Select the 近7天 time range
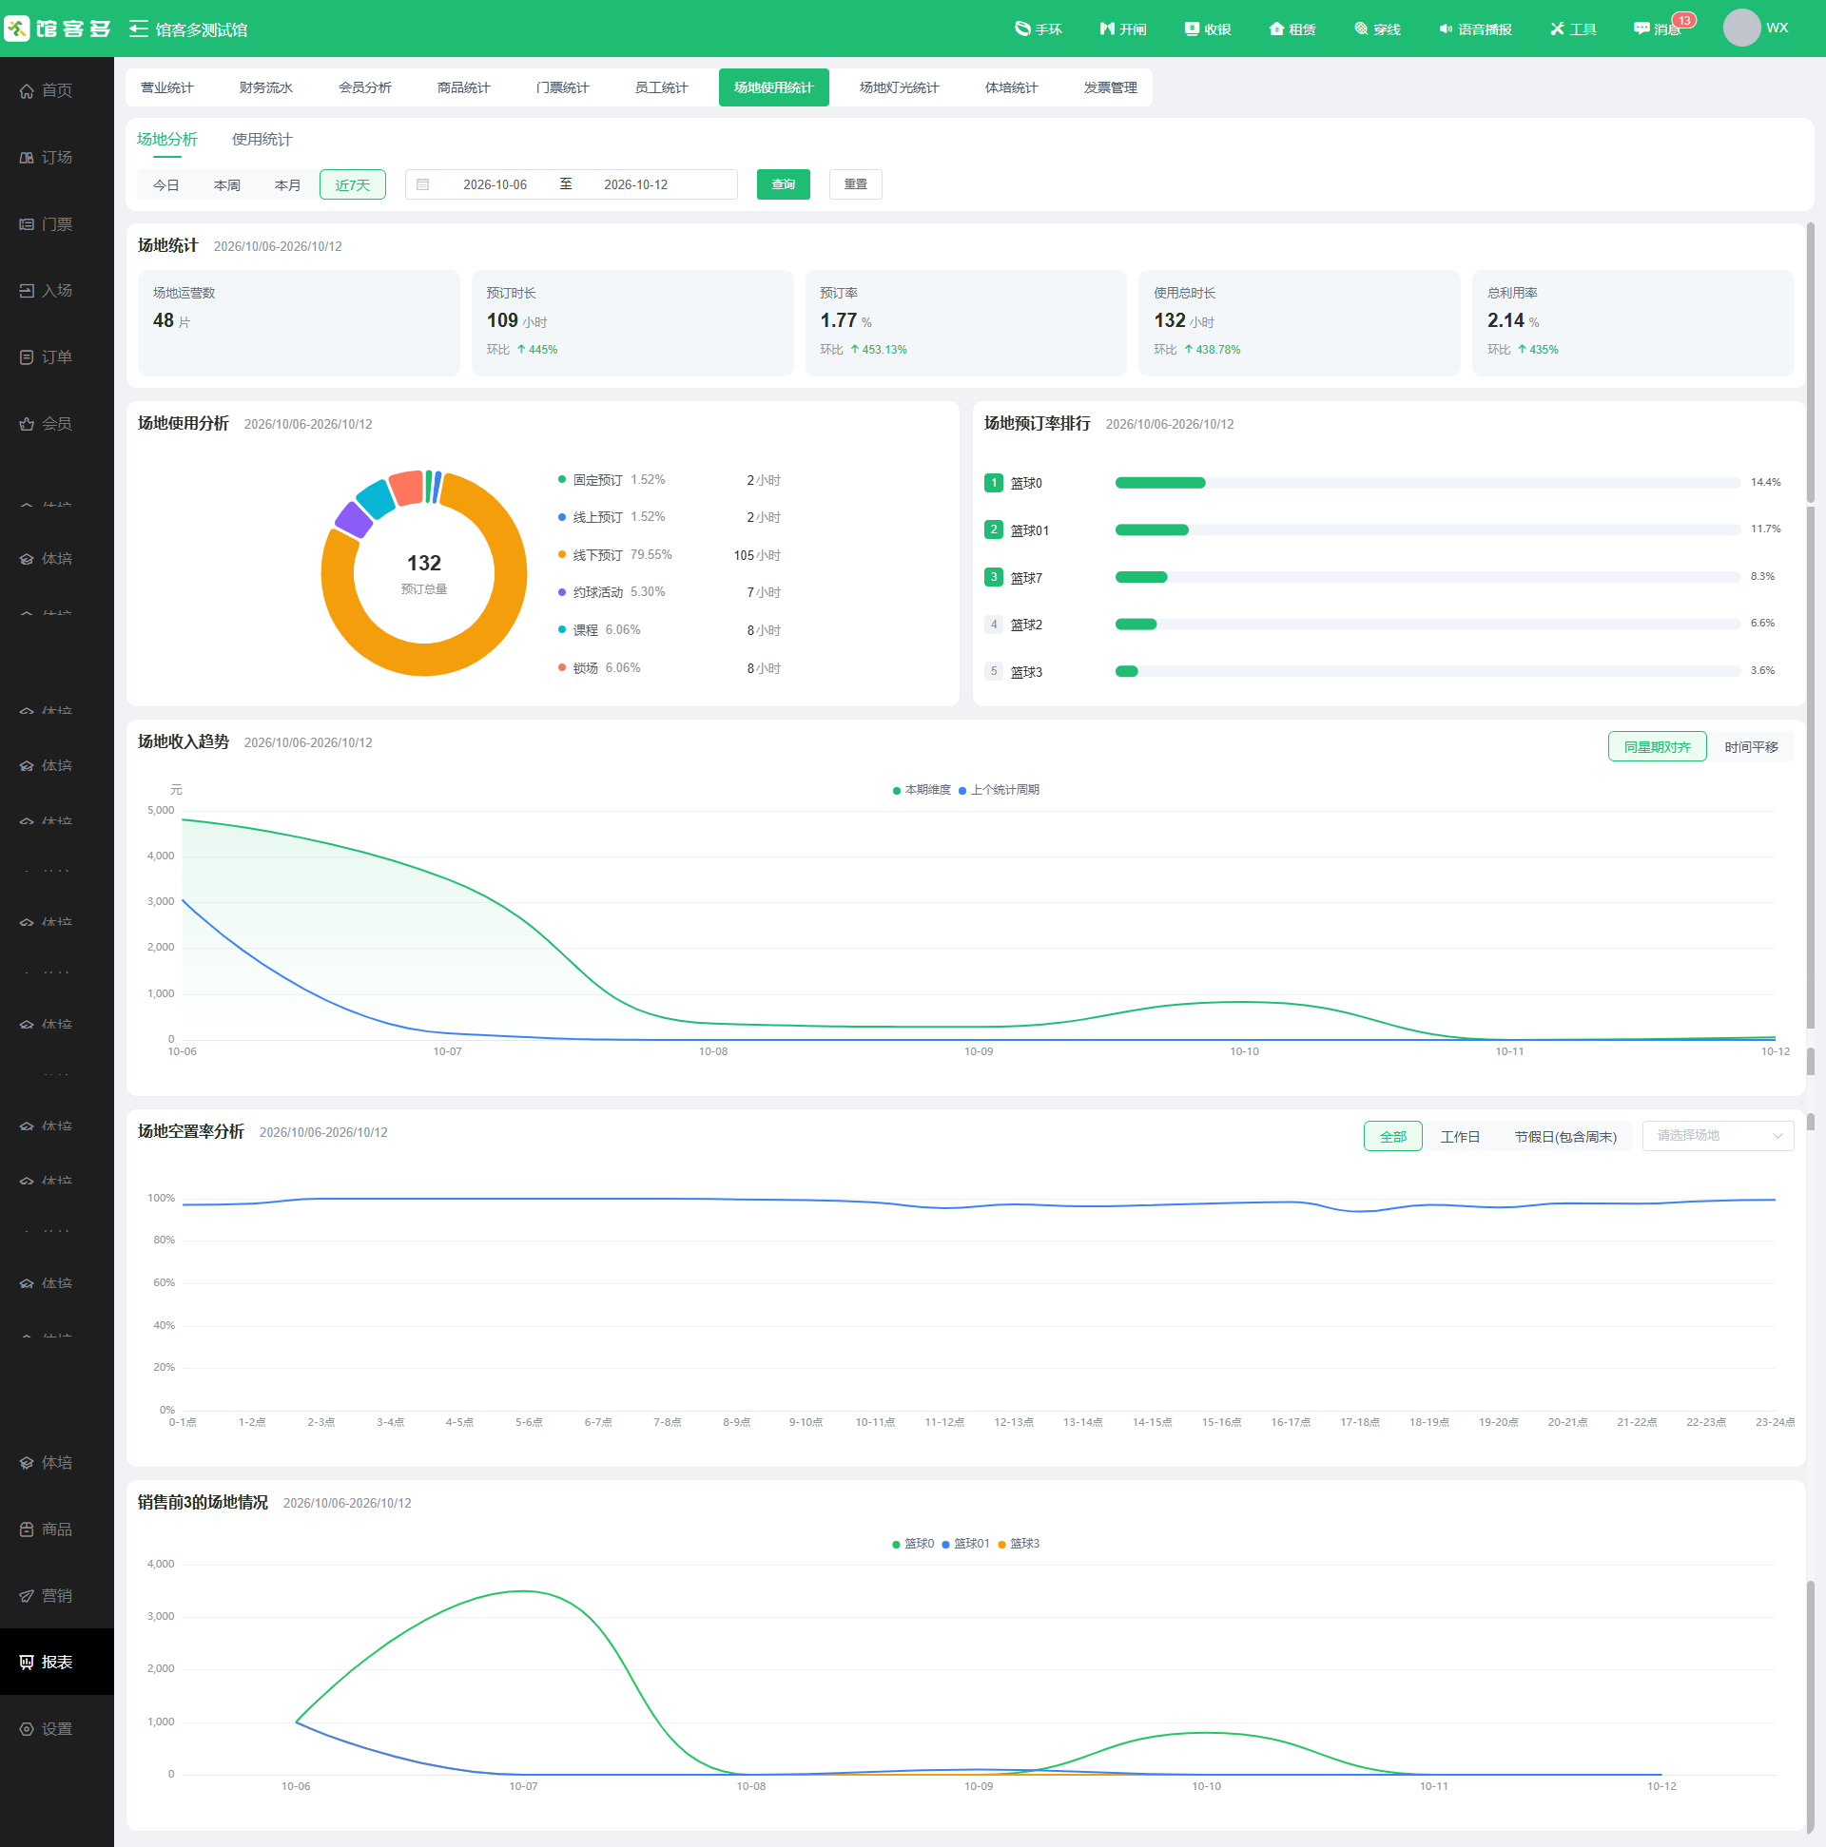 [352, 184]
